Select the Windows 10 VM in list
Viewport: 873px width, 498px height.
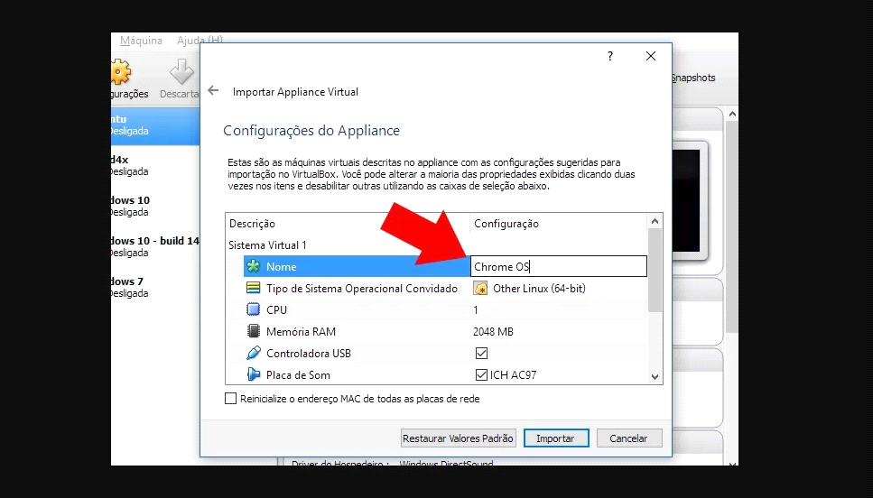(155, 206)
